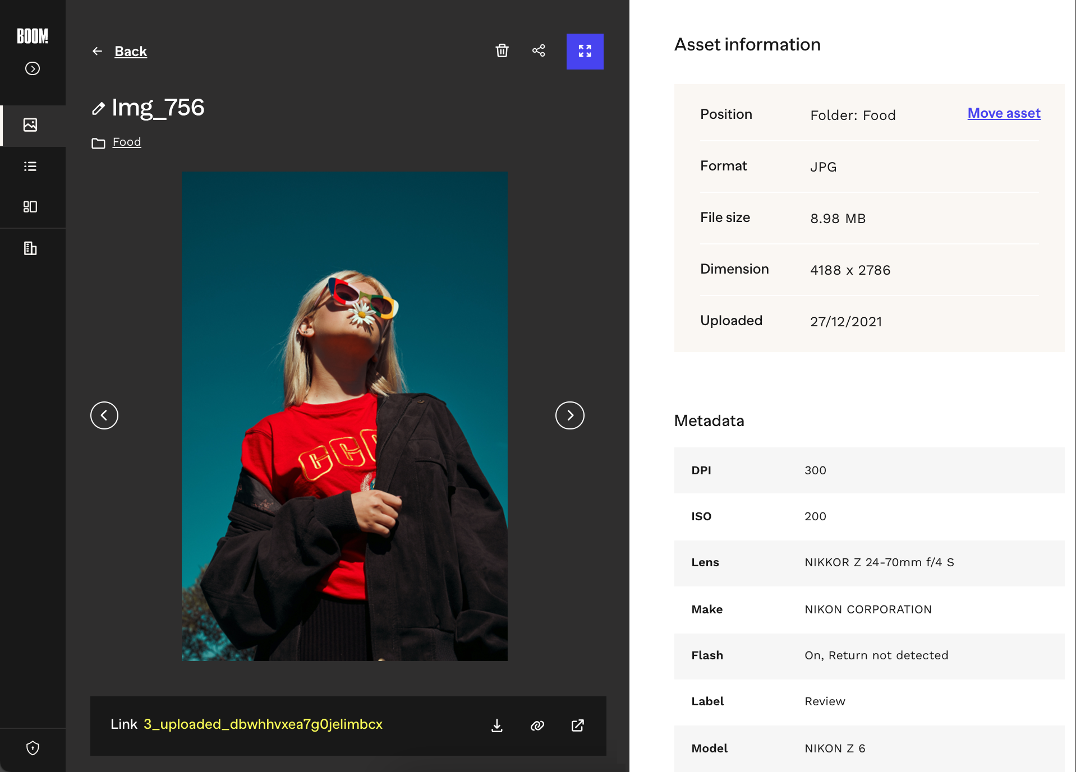Show the next asset with the right chevron

point(569,415)
